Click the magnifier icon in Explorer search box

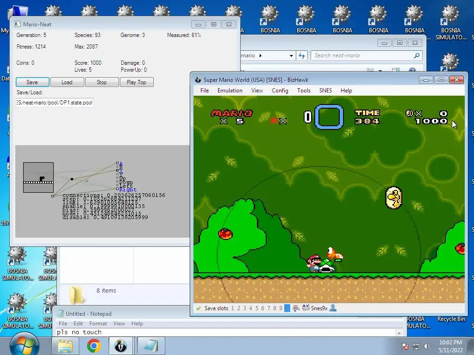[x=417, y=55]
